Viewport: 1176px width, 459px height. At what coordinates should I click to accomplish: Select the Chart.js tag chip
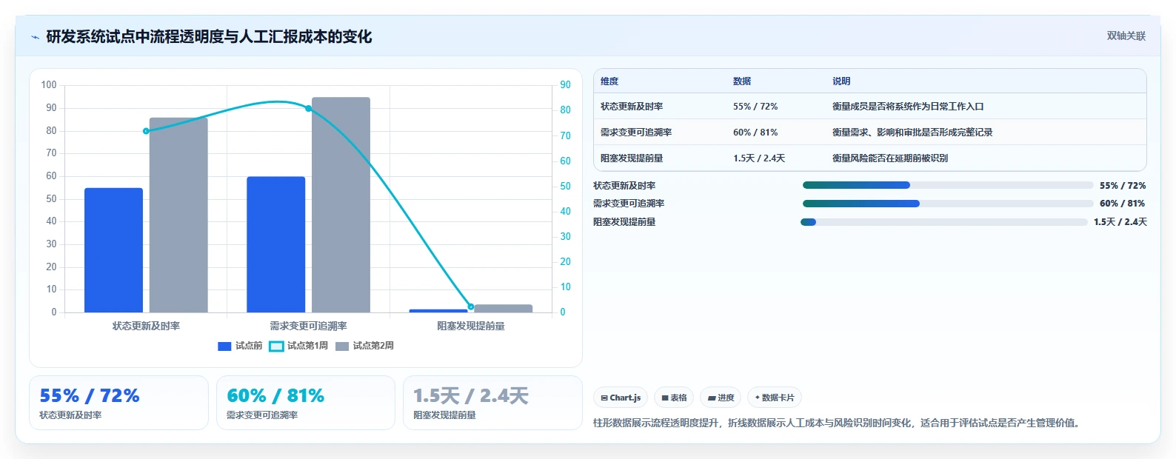click(x=621, y=398)
